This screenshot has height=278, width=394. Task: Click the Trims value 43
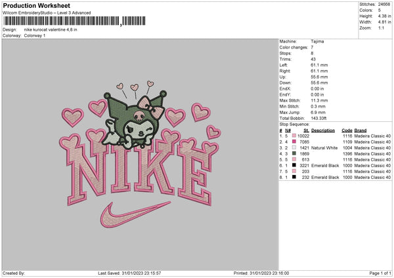coord(313,59)
